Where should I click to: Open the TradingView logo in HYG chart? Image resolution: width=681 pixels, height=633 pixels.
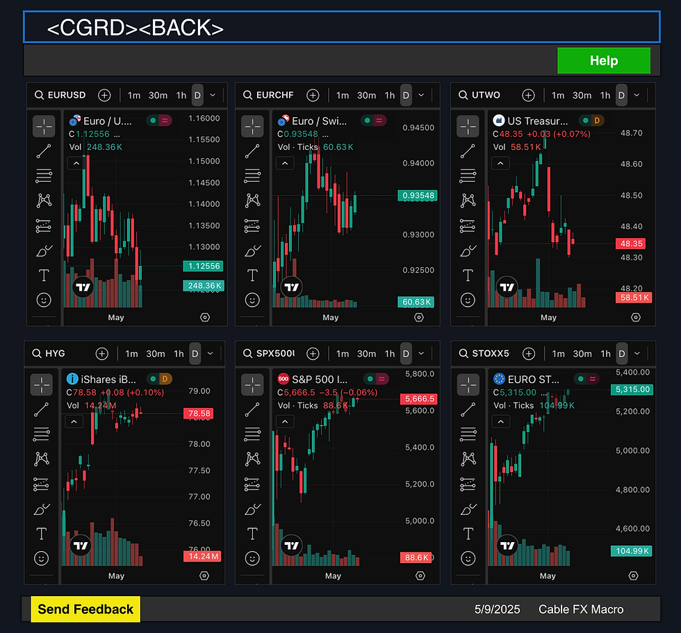(x=81, y=546)
